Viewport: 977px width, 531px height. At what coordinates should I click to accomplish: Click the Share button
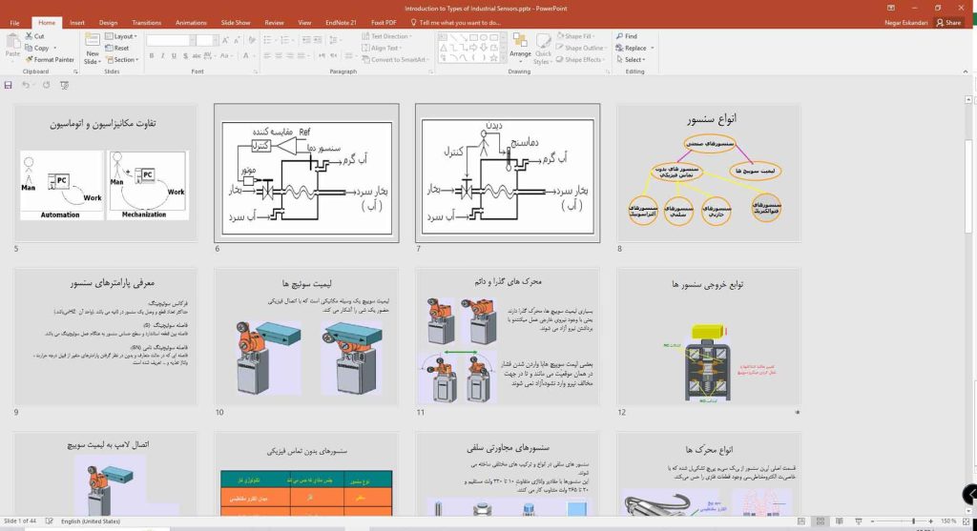[x=949, y=23]
